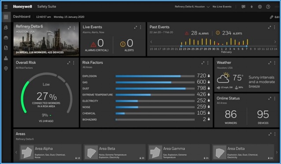The height and width of the screenshot is (164, 281).
Task: Click No Live Events status in header
Action: click(x=222, y=7)
